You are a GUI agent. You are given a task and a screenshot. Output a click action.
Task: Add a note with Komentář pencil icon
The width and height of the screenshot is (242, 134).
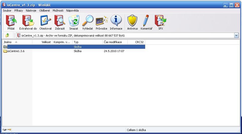(x=146, y=22)
